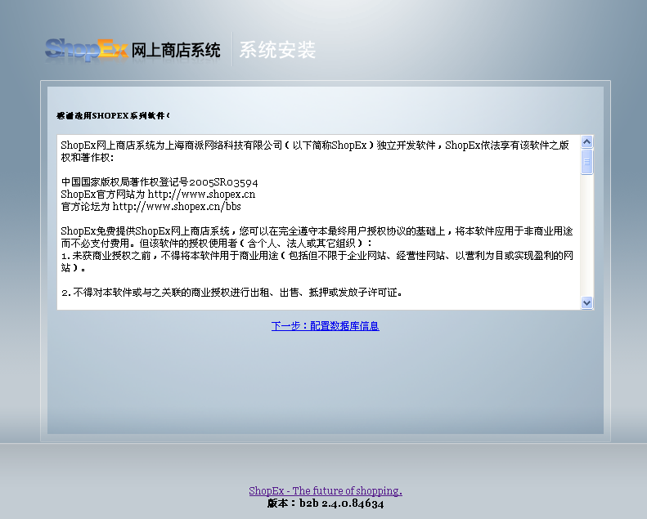Click the http://www.shopex.cn/bbs forum line

click(x=151, y=207)
